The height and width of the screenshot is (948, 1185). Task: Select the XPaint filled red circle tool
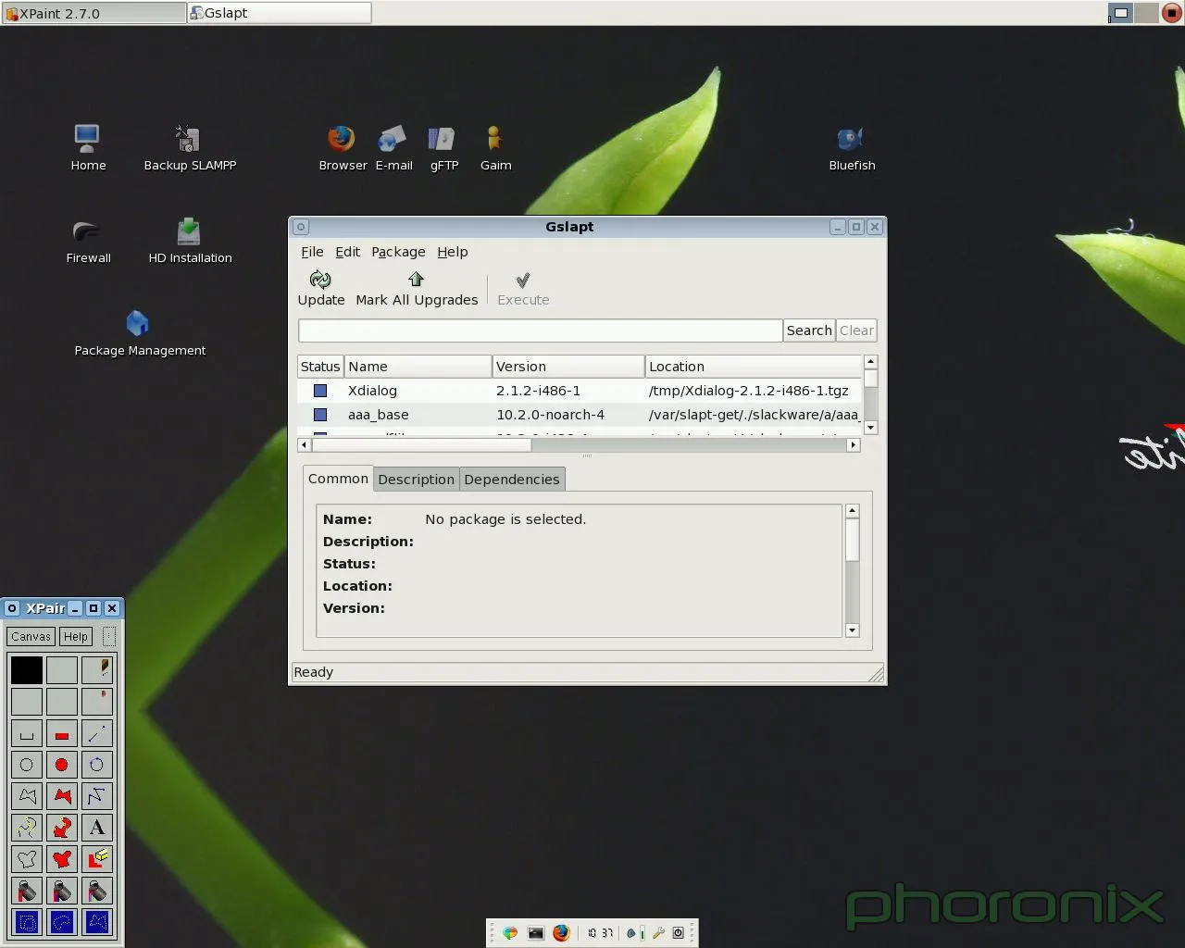click(62, 765)
